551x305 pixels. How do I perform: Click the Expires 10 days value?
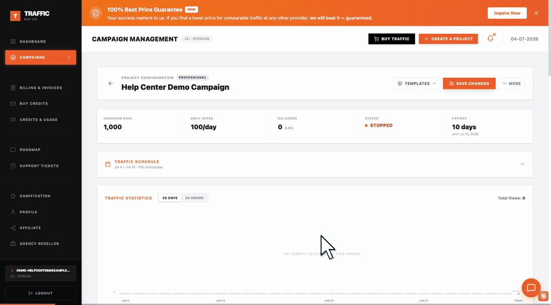tap(464, 127)
